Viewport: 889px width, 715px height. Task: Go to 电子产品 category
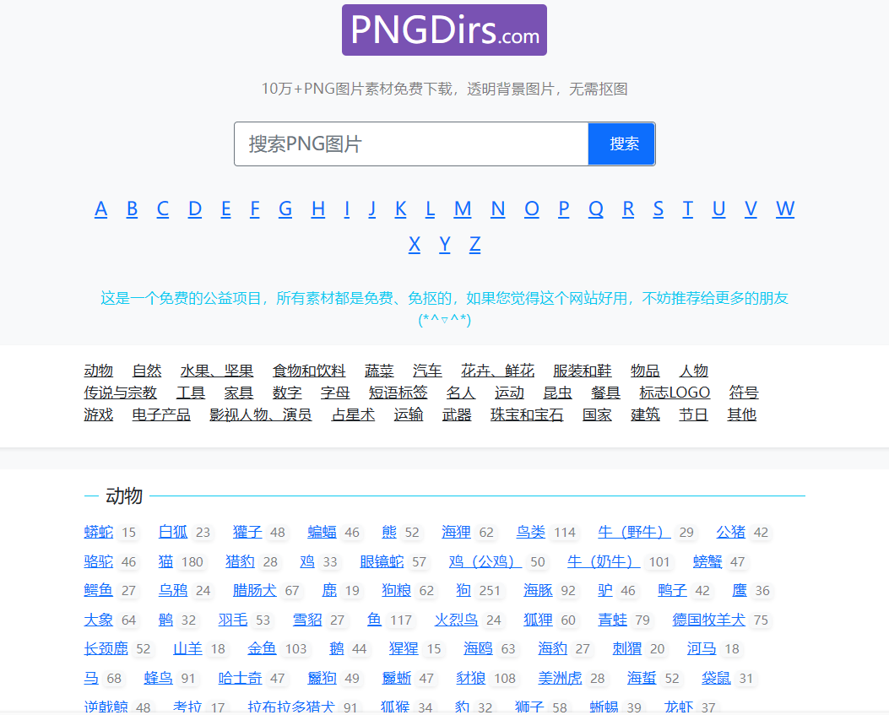(161, 414)
